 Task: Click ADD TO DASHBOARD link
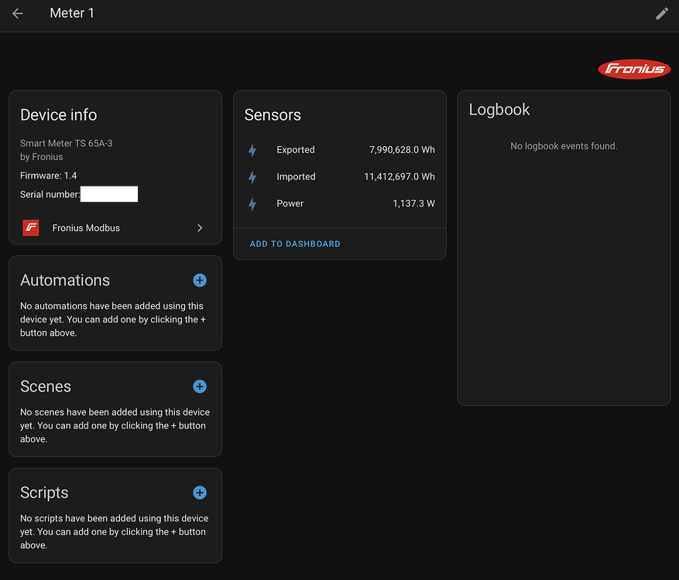294,244
